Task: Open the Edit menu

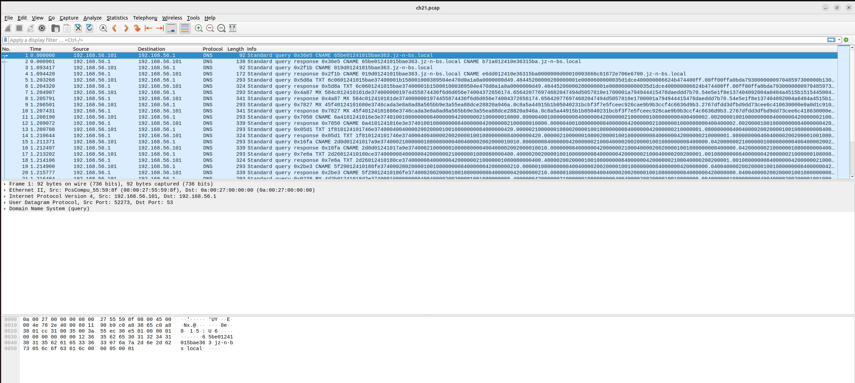Action: (22, 18)
